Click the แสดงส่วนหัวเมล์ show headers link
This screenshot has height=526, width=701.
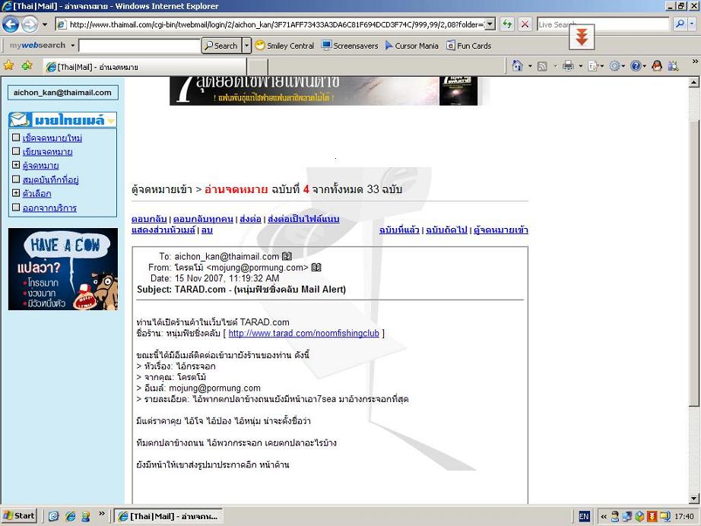[163, 230]
